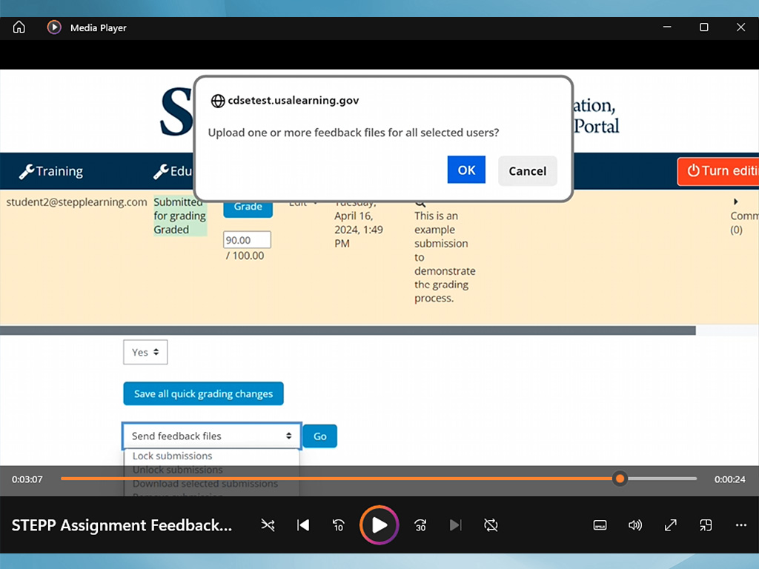
Task: Expand the Send feedback files dropdown
Action: click(x=212, y=436)
